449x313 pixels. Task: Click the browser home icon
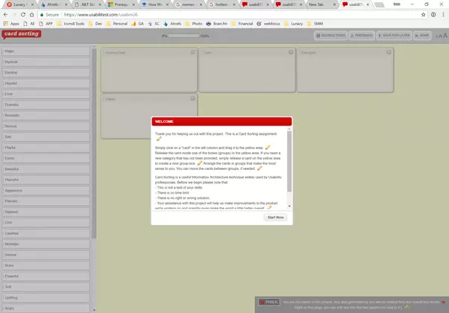pyautogui.click(x=32, y=15)
